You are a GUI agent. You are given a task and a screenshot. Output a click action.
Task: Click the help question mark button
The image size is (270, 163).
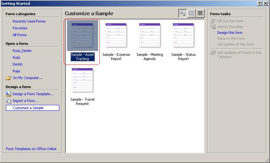(260, 4)
